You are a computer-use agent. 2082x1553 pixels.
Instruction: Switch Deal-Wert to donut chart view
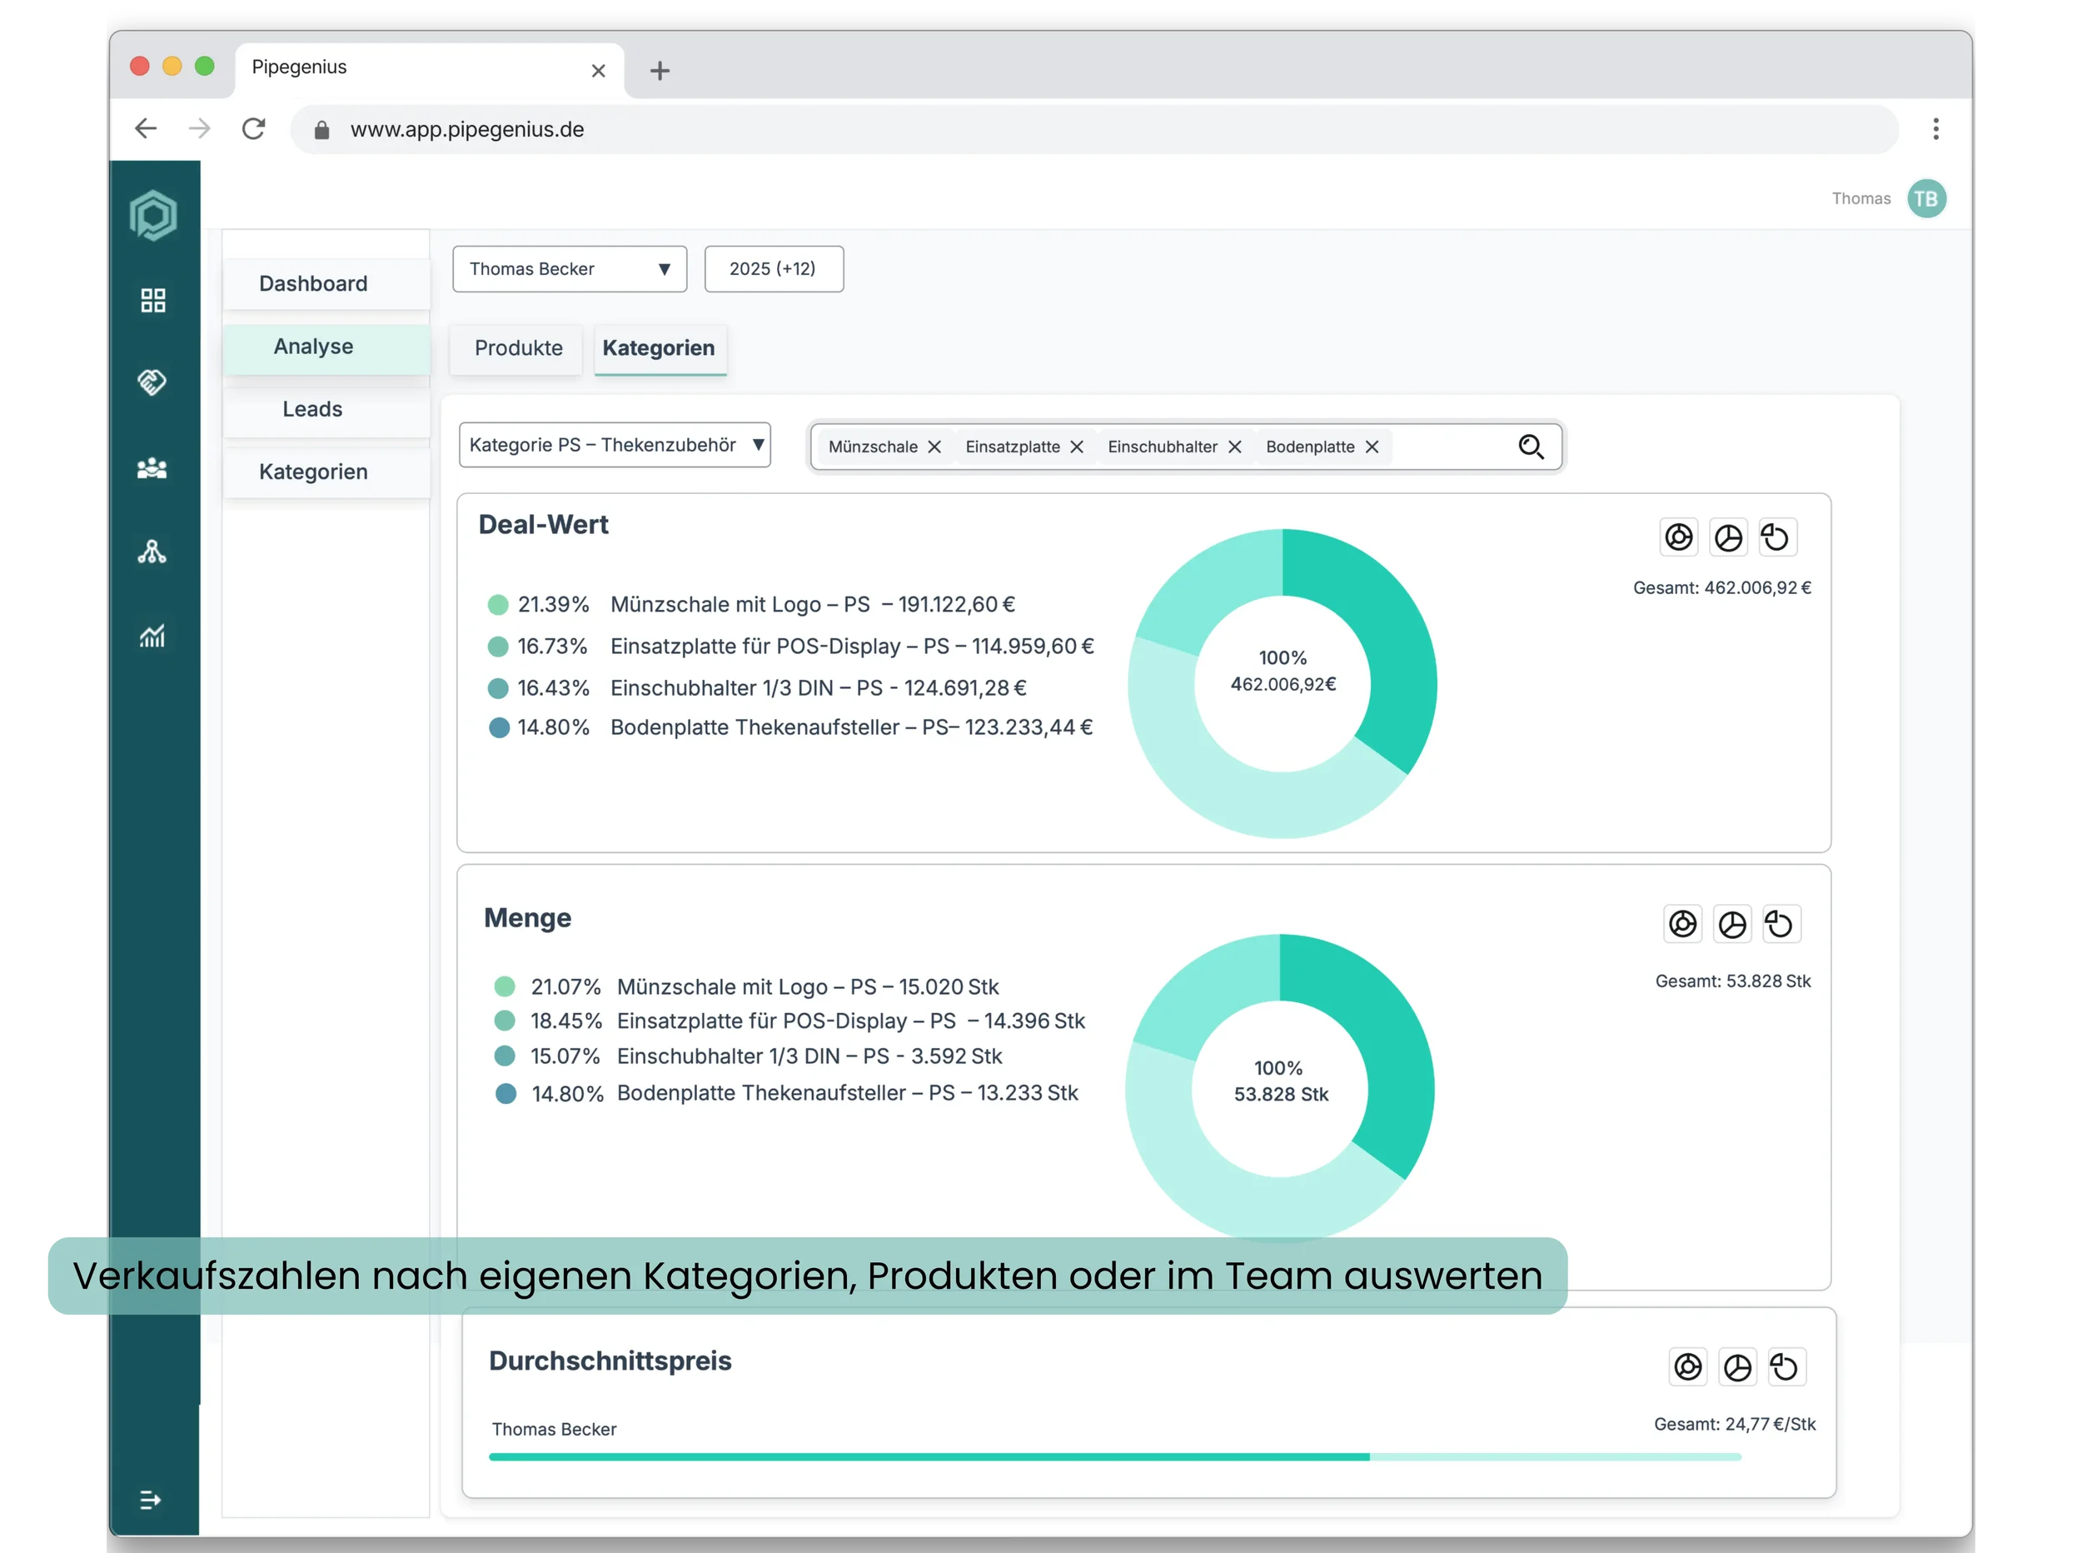click(x=1679, y=537)
